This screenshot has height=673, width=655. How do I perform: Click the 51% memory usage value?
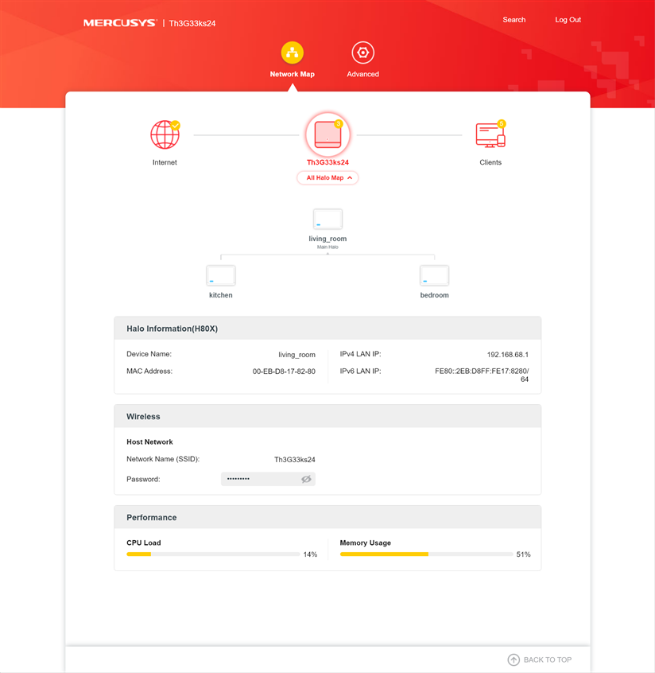523,554
